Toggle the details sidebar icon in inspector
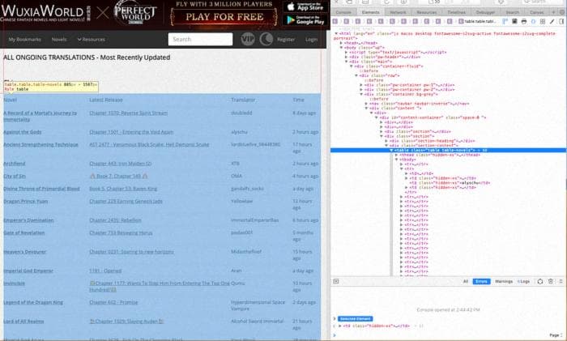The height and width of the screenshot is (341, 567). coord(561,21)
